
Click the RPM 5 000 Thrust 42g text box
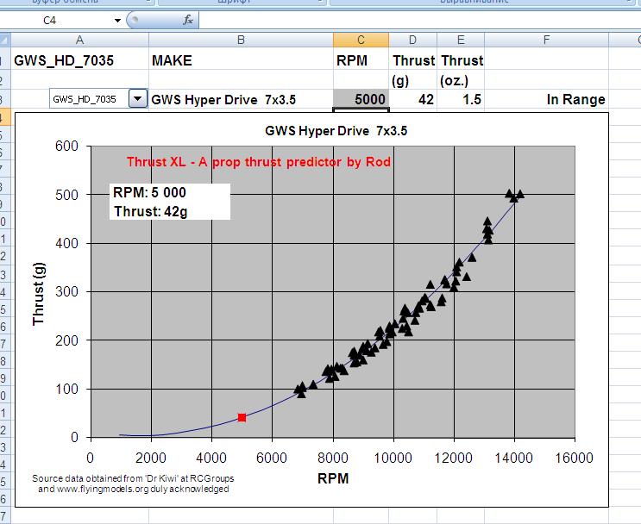170,202
